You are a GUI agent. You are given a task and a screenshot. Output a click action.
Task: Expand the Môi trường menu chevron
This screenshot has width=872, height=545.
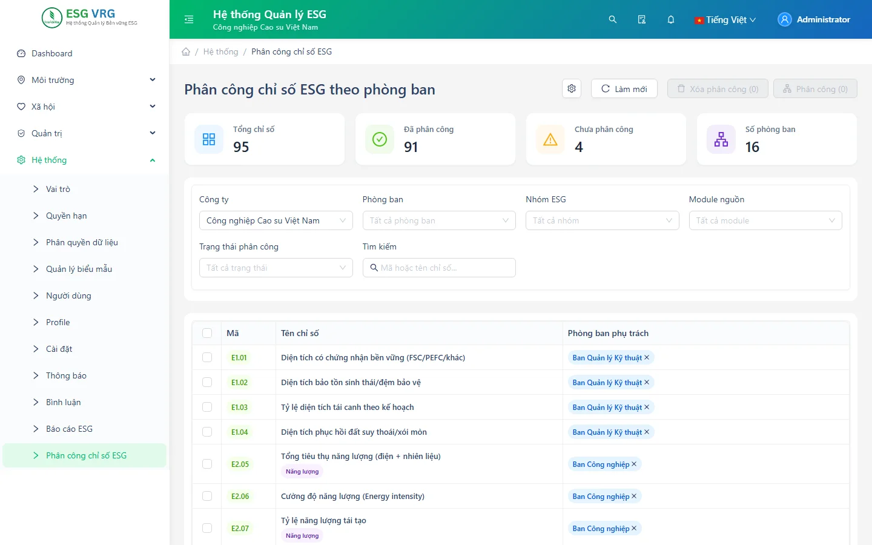point(153,80)
